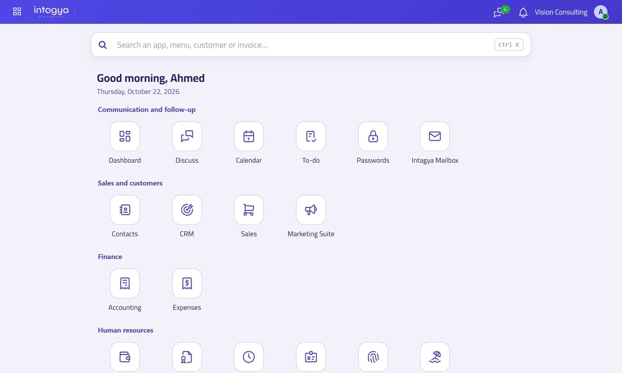Viewport: 622px width, 373px height.
Task: Click the "Communication and follow-up" heading
Action: click(x=147, y=109)
